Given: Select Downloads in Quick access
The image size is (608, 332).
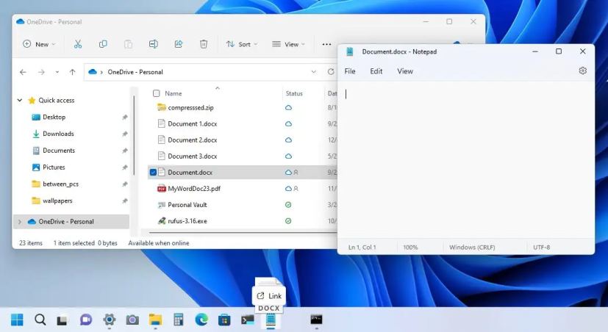Looking at the screenshot, I should pyautogui.click(x=58, y=134).
